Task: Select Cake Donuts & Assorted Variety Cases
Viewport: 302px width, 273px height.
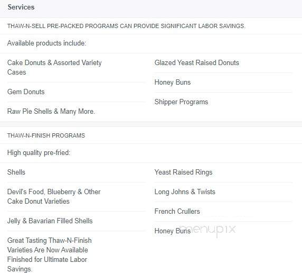Action: point(54,67)
